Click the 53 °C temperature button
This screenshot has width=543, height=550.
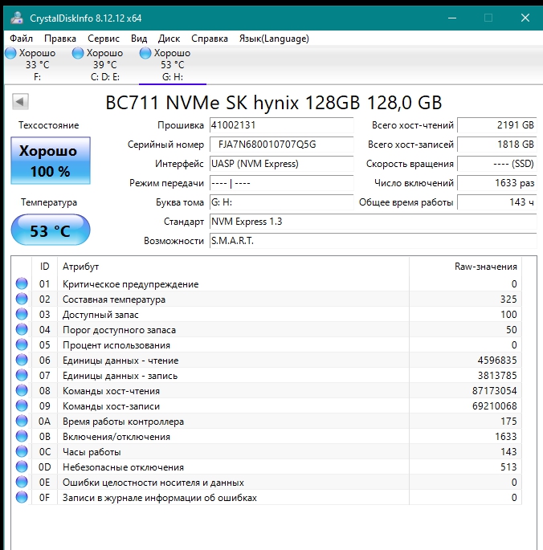(51, 230)
